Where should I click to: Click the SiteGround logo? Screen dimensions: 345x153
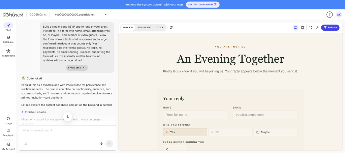[x=13, y=14]
